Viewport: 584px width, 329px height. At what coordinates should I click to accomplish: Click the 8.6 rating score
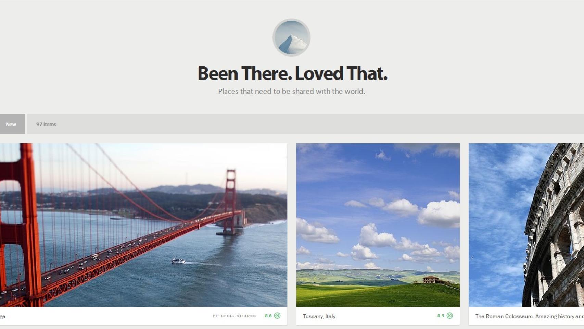click(x=268, y=316)
